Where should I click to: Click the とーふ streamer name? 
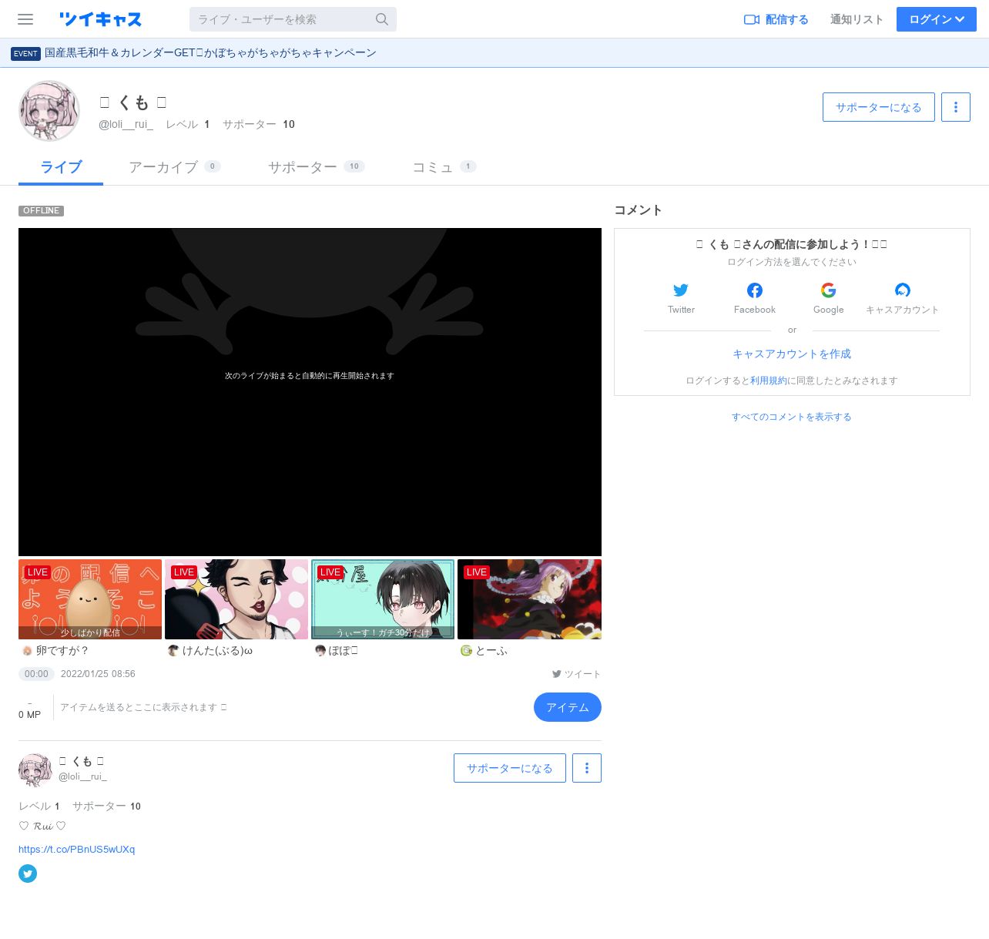click(491, 651)
